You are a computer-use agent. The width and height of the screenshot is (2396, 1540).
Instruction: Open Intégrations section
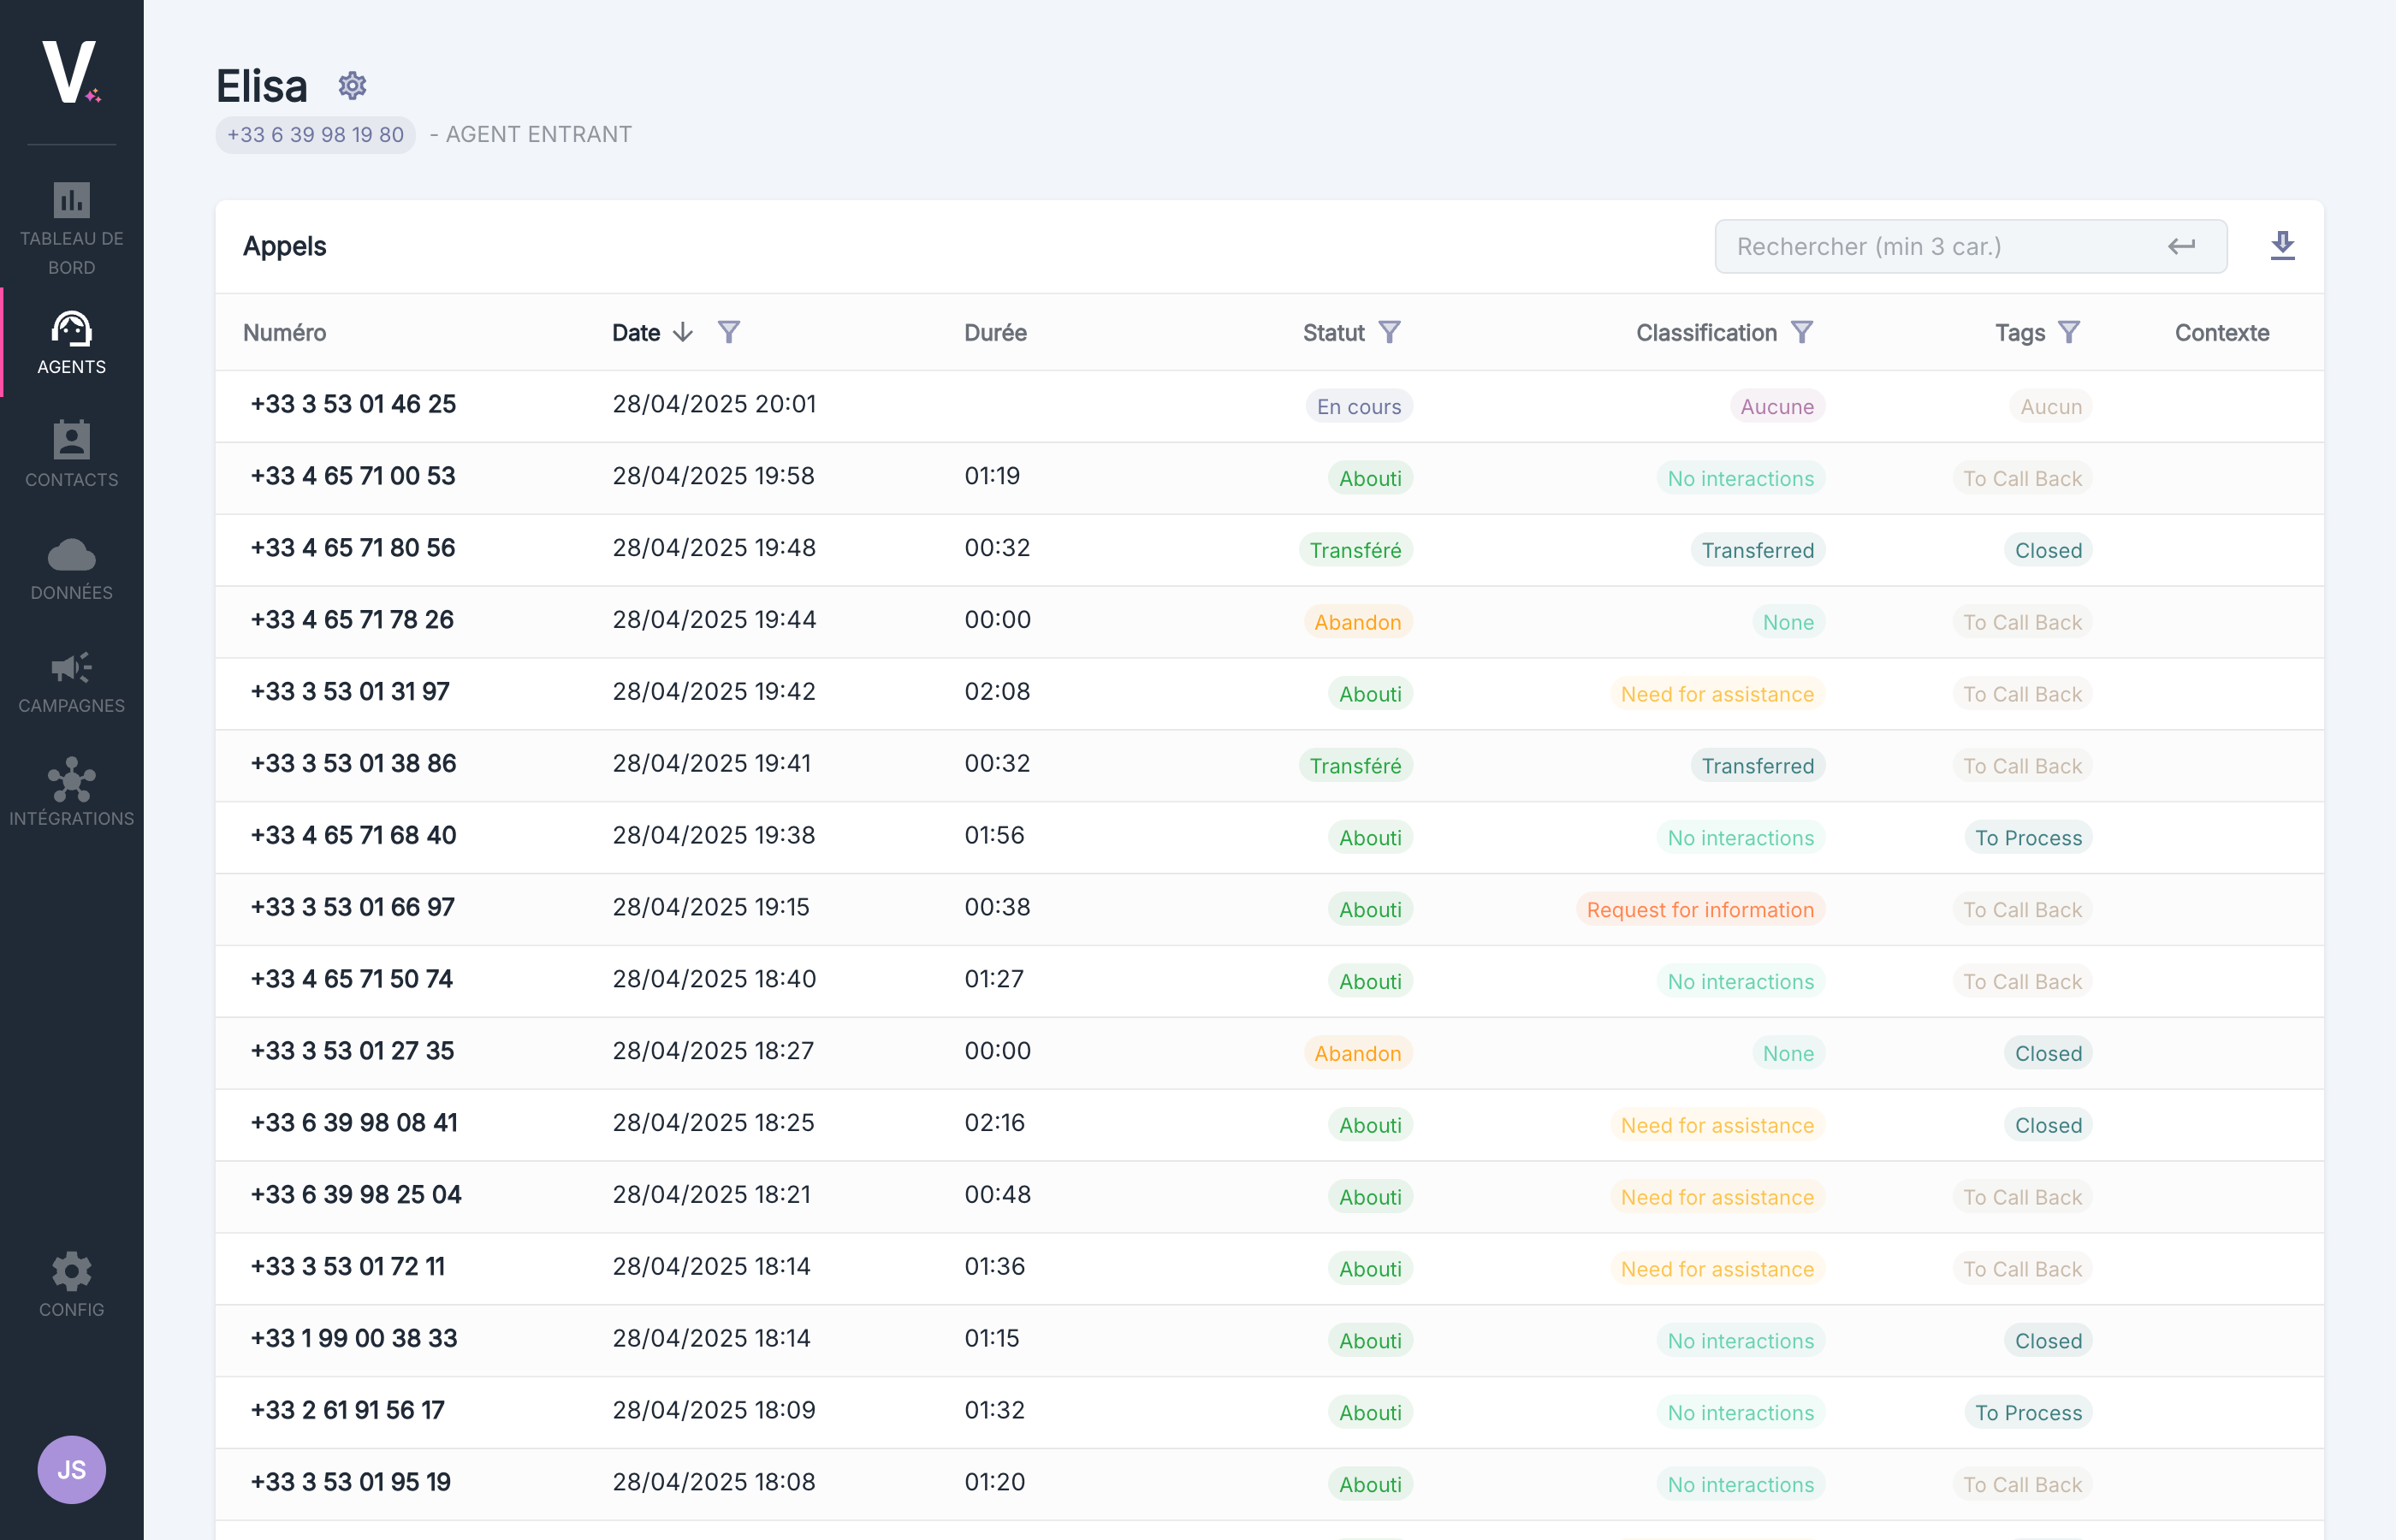71,794
